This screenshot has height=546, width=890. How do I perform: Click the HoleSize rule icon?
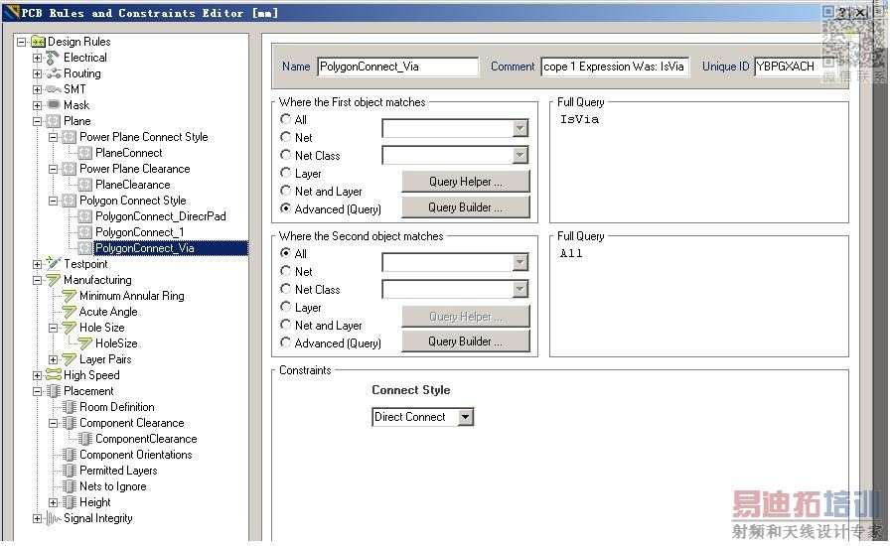click(85, 343)
